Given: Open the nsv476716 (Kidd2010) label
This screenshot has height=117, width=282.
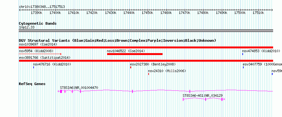Looking at the screenshot, I should (52, 64).
